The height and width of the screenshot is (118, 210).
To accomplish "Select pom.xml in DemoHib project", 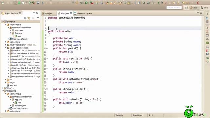I will click(x=13, y=85).
